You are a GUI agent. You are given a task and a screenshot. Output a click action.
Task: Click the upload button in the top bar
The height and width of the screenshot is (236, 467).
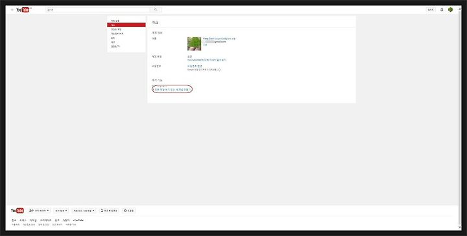(x=431, y=10)
